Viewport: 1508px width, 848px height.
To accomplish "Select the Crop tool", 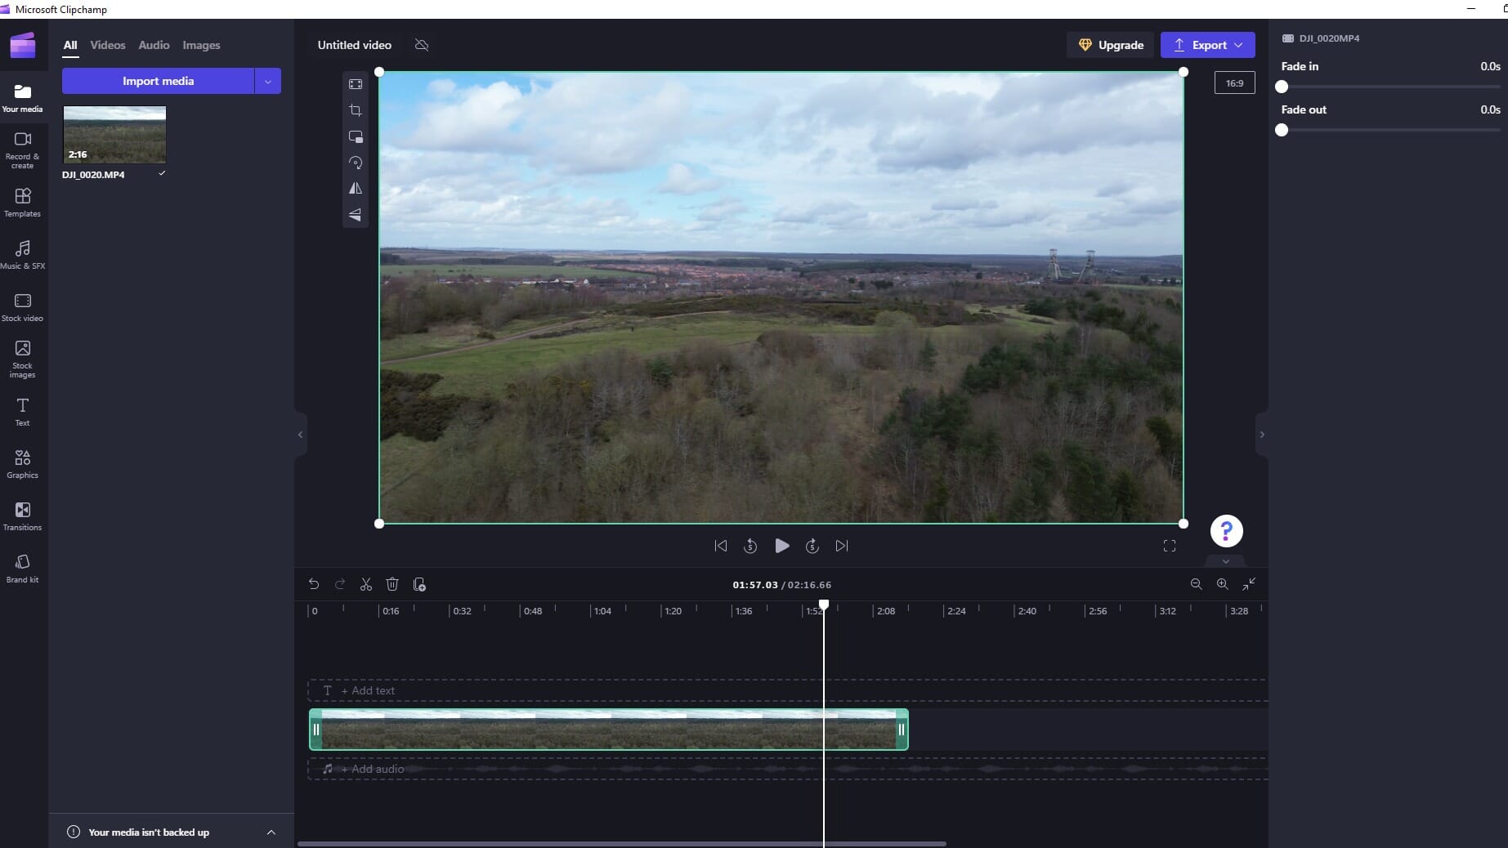I will coord(356,110).
